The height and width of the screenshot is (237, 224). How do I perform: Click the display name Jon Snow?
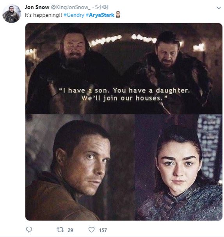pyautogui.click(x=37, y=7)
